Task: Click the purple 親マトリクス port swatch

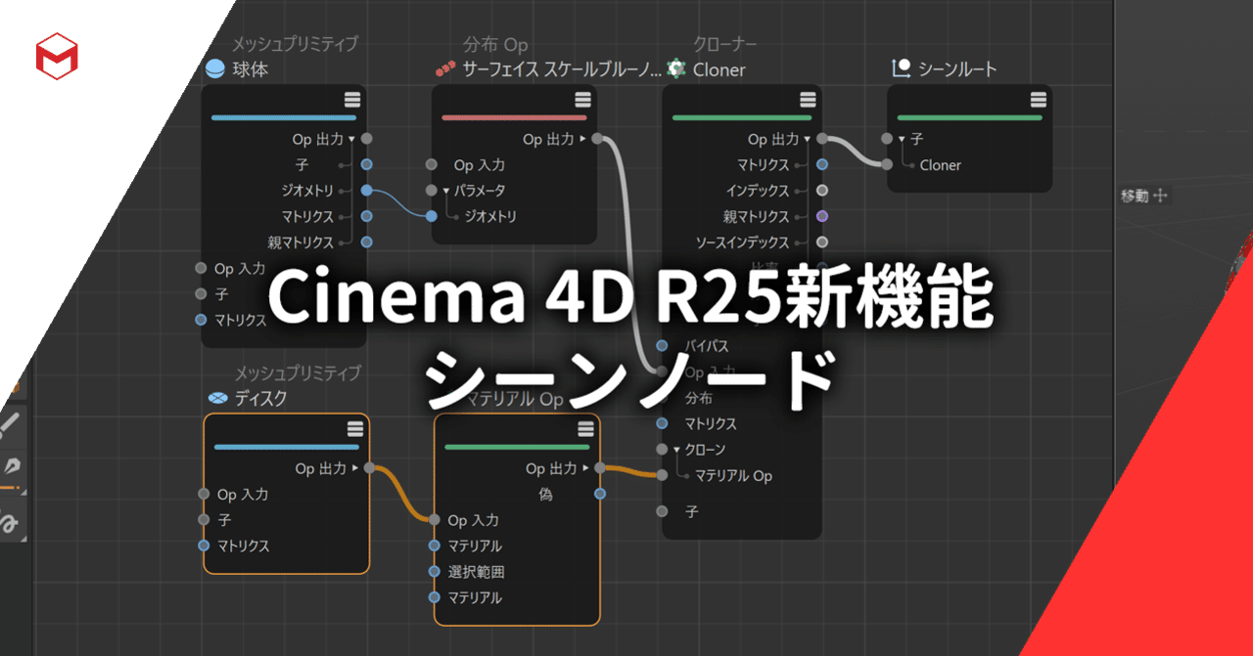Action: tap(820, 216)
